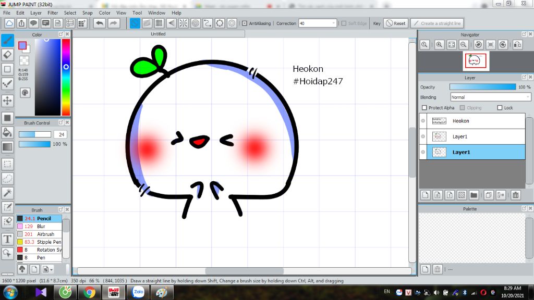Toggle visibility of middle Layer1
Screen dimensions: 534x300
[423, 136]
